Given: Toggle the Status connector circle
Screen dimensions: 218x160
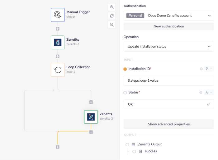Looking at the screenshot, I should pyautogui.click(x=125, y=93).
